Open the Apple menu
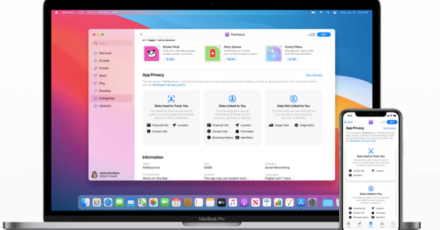The image size is (440, 230). (56, 12)
